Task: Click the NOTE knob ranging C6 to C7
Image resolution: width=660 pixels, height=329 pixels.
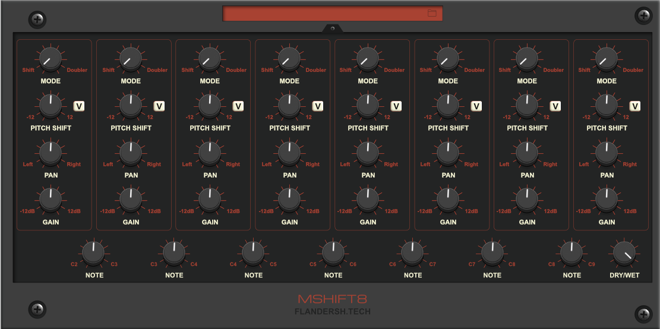Action: [412, 253]
